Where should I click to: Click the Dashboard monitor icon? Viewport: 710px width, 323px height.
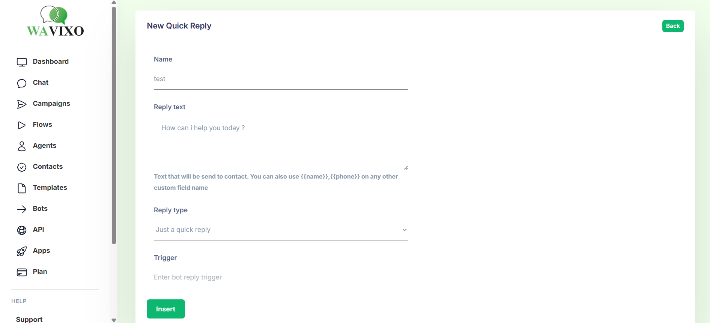[x=22, y=62]
